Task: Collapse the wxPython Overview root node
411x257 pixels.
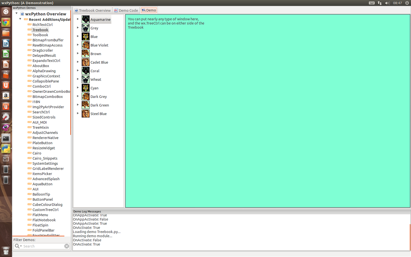Action: point(17,13)
